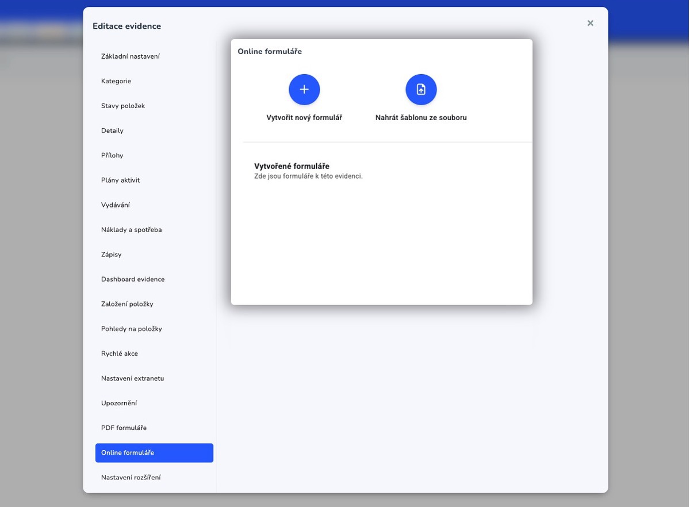Click the blue plus icon for new form
This screenshot has width=690, height=507.
tap(304, 90)
